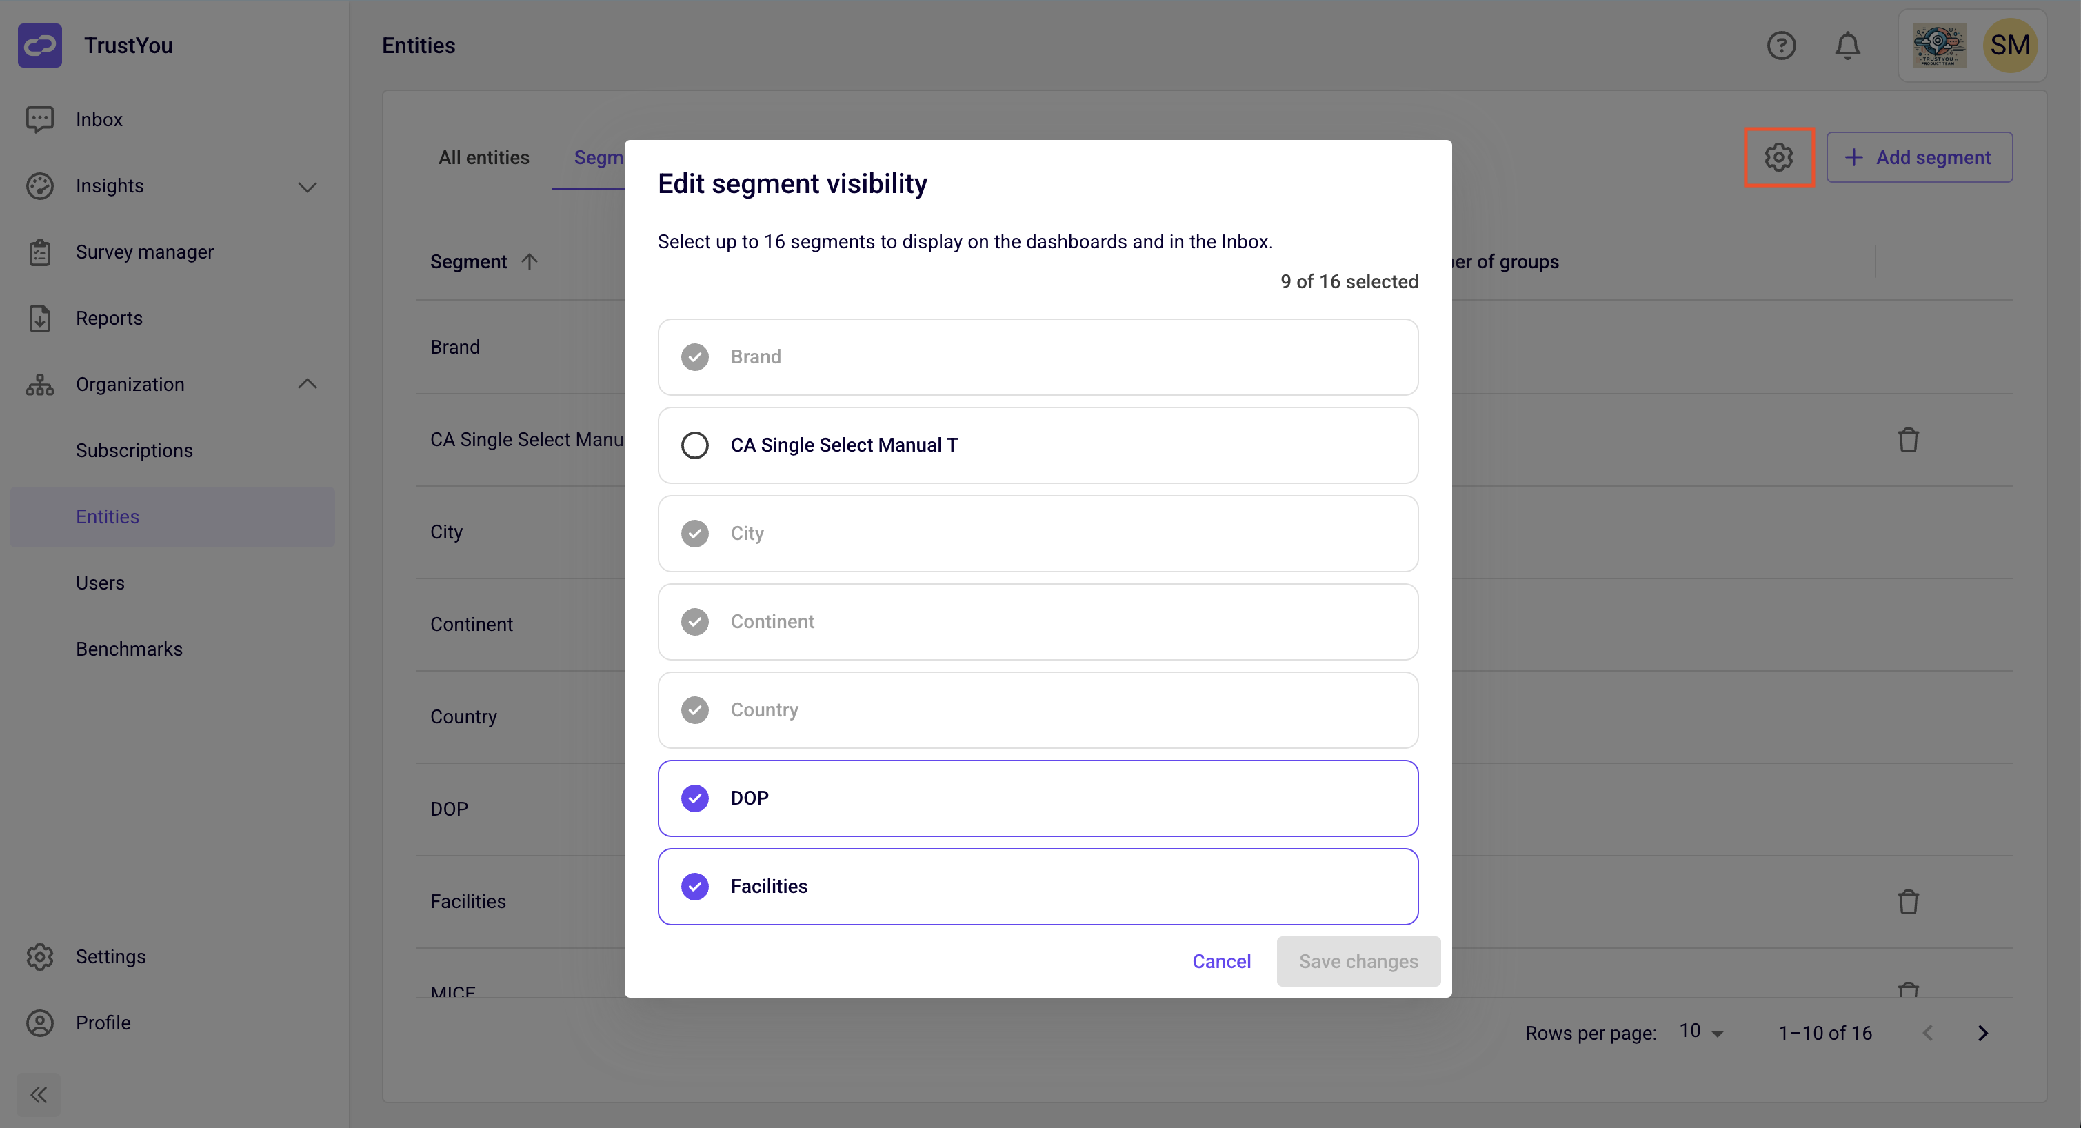Collapse the Organization section chevron
This screenshot has height=1128, width=2081.
pos(307,385)
